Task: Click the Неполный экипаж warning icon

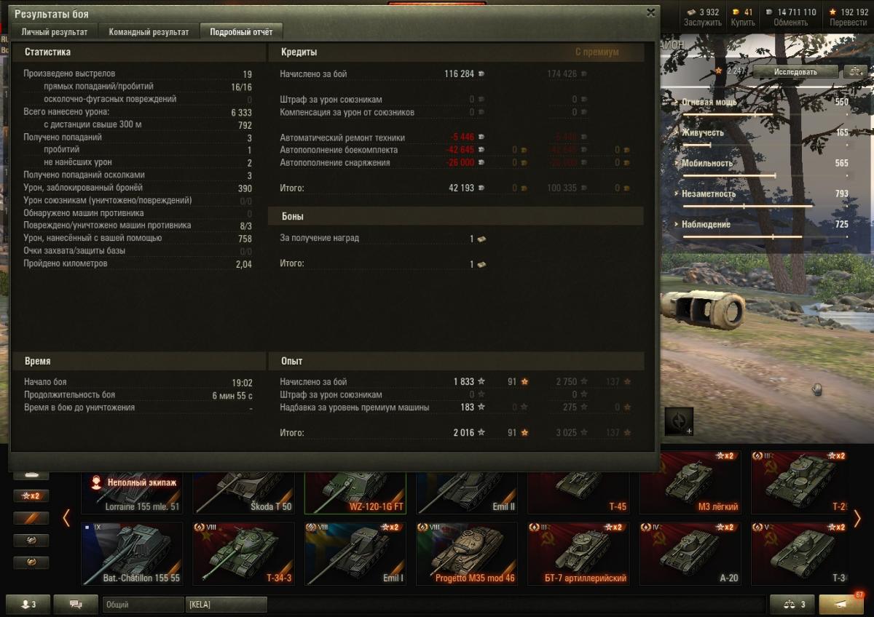Action: pyautogui.click(x=96, y=483)
